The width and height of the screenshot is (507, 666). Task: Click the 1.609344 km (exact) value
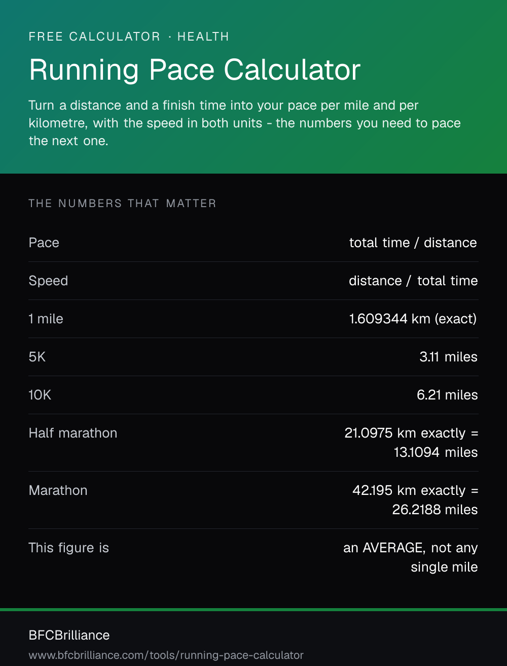tap(413, 319)
